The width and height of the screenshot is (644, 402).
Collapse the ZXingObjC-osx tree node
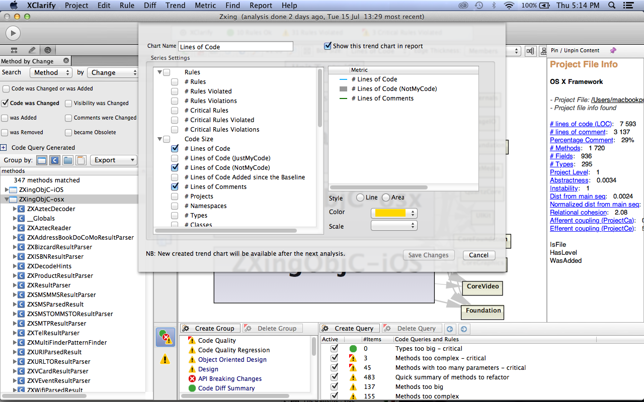point(8,199)
